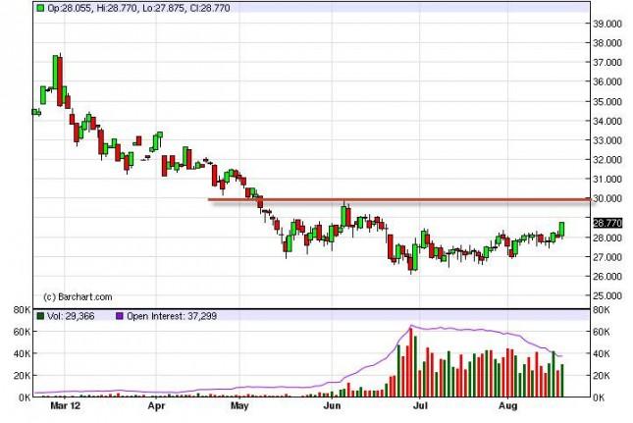633x423 pixels.
Task: Click the right 40K volume axis label
Action: click(602, 353)
